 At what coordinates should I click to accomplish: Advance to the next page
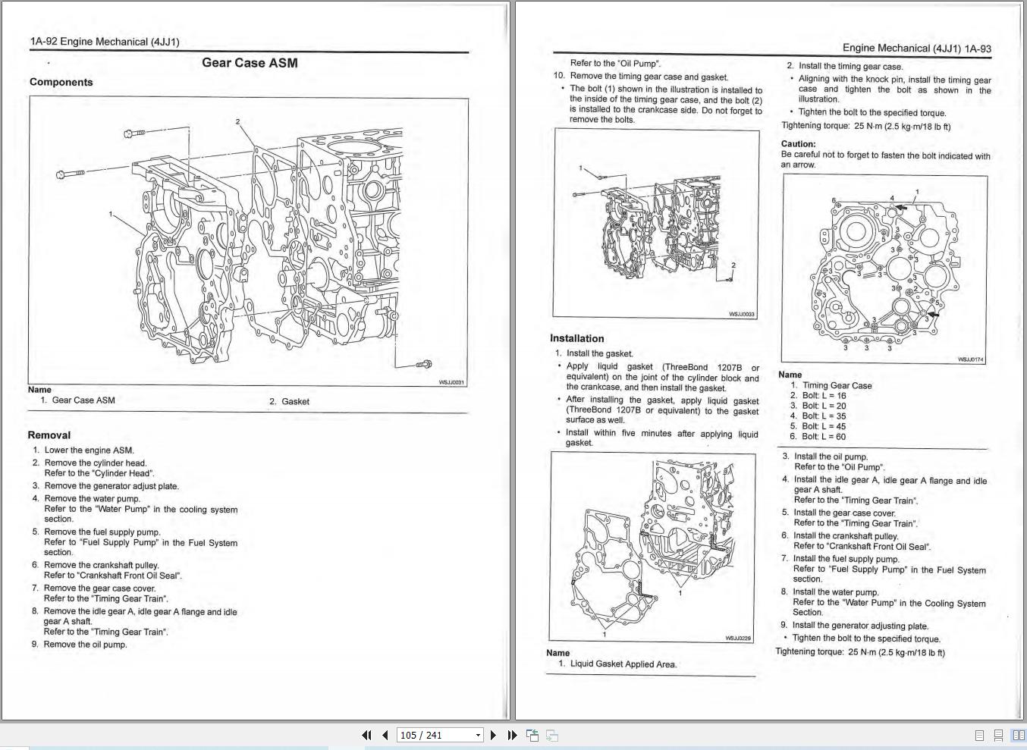(493, 735)
